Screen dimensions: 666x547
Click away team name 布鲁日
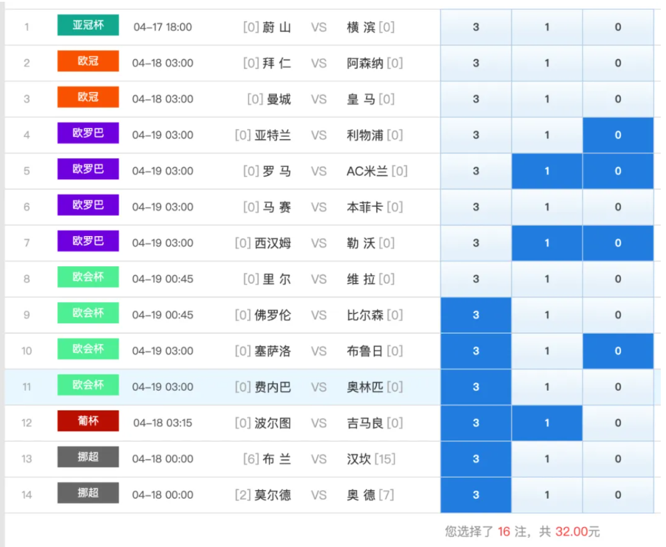tap(365, 351)
